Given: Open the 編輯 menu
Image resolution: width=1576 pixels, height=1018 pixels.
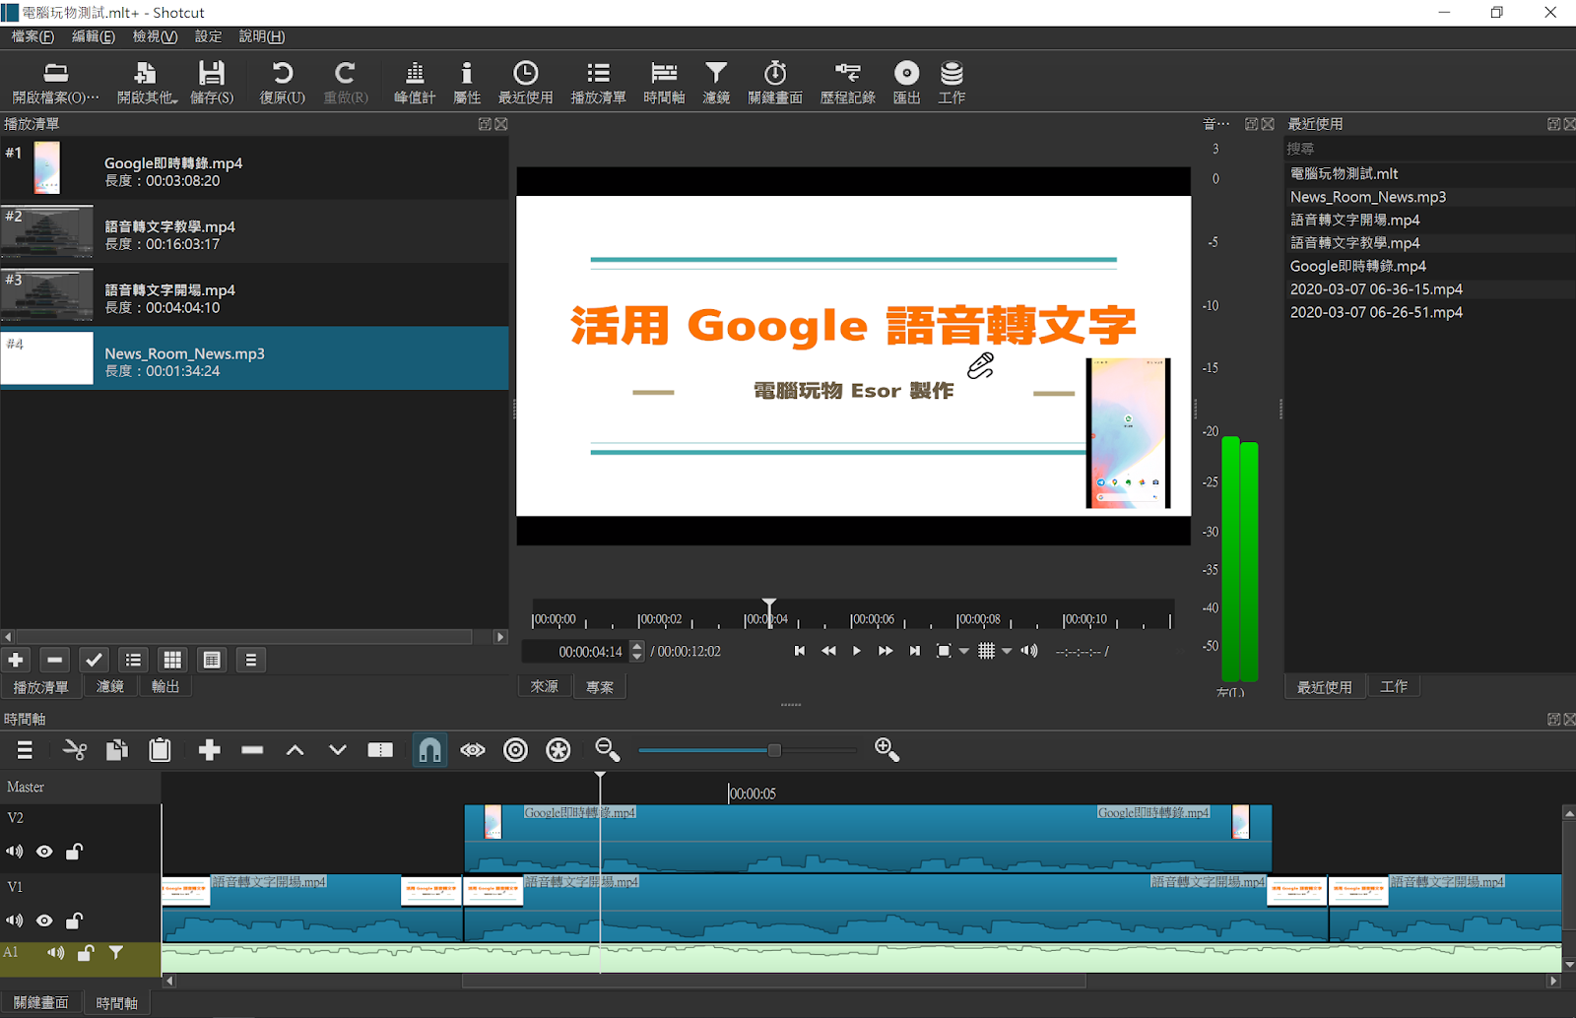Looking at the screenshot, I should pos(94,36).
